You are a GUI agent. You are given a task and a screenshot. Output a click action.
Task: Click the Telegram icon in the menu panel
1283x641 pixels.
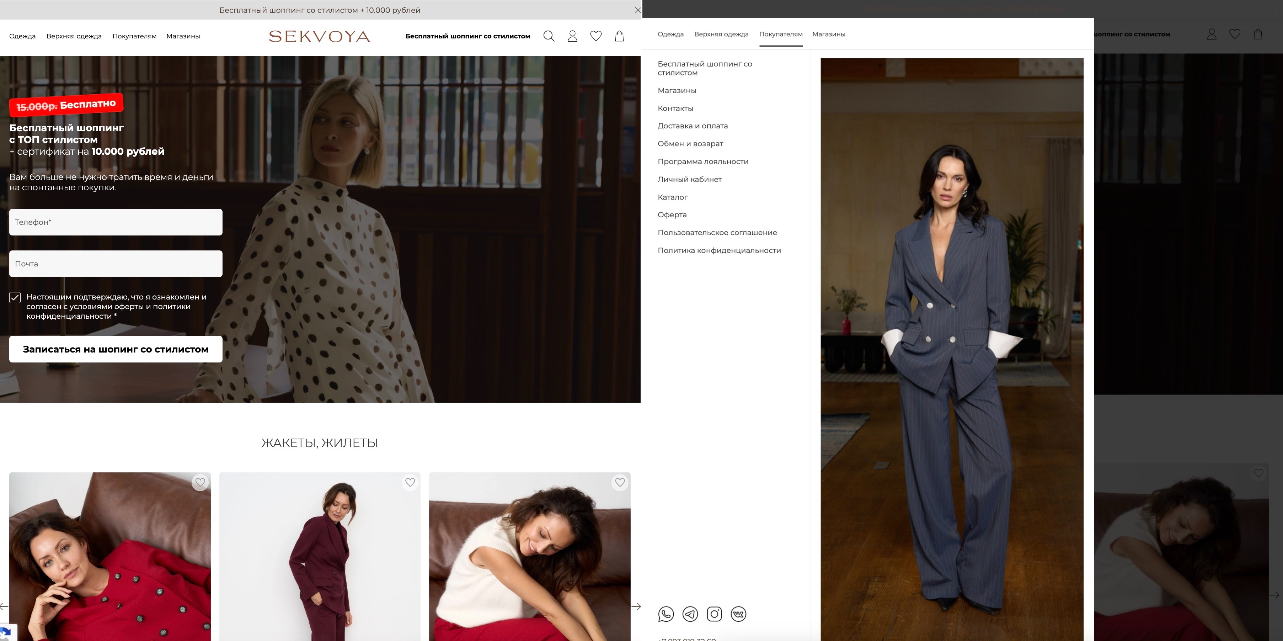point(690,614)
